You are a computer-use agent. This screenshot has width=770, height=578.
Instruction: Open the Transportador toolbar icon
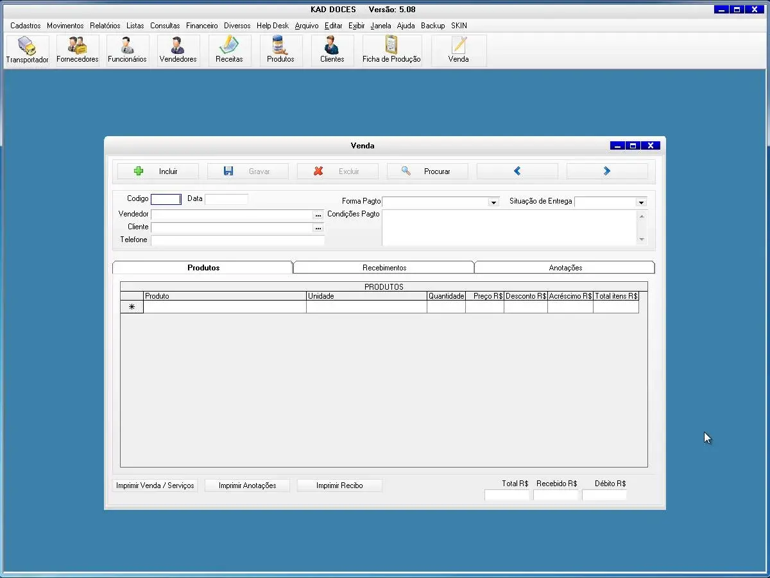click(x=28, y=50)
